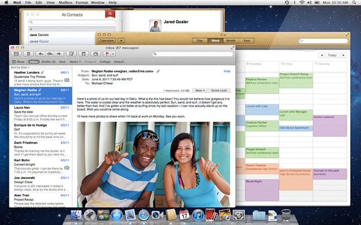Open Alan Tran Project Recap message
361x225 pixels.
41,200
